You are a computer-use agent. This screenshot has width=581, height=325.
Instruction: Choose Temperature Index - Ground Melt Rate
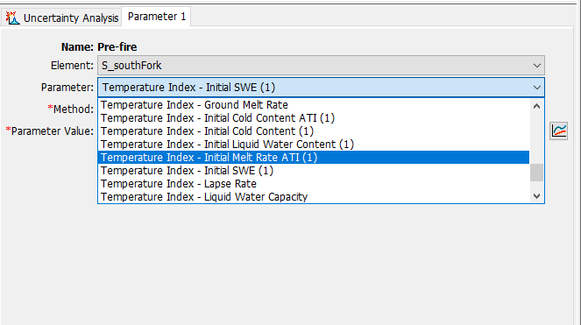(314, 105)
